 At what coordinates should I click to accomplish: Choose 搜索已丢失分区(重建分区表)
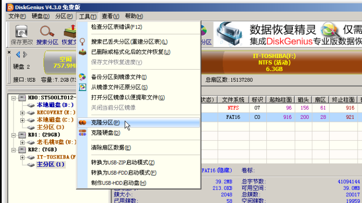(139, 42)
